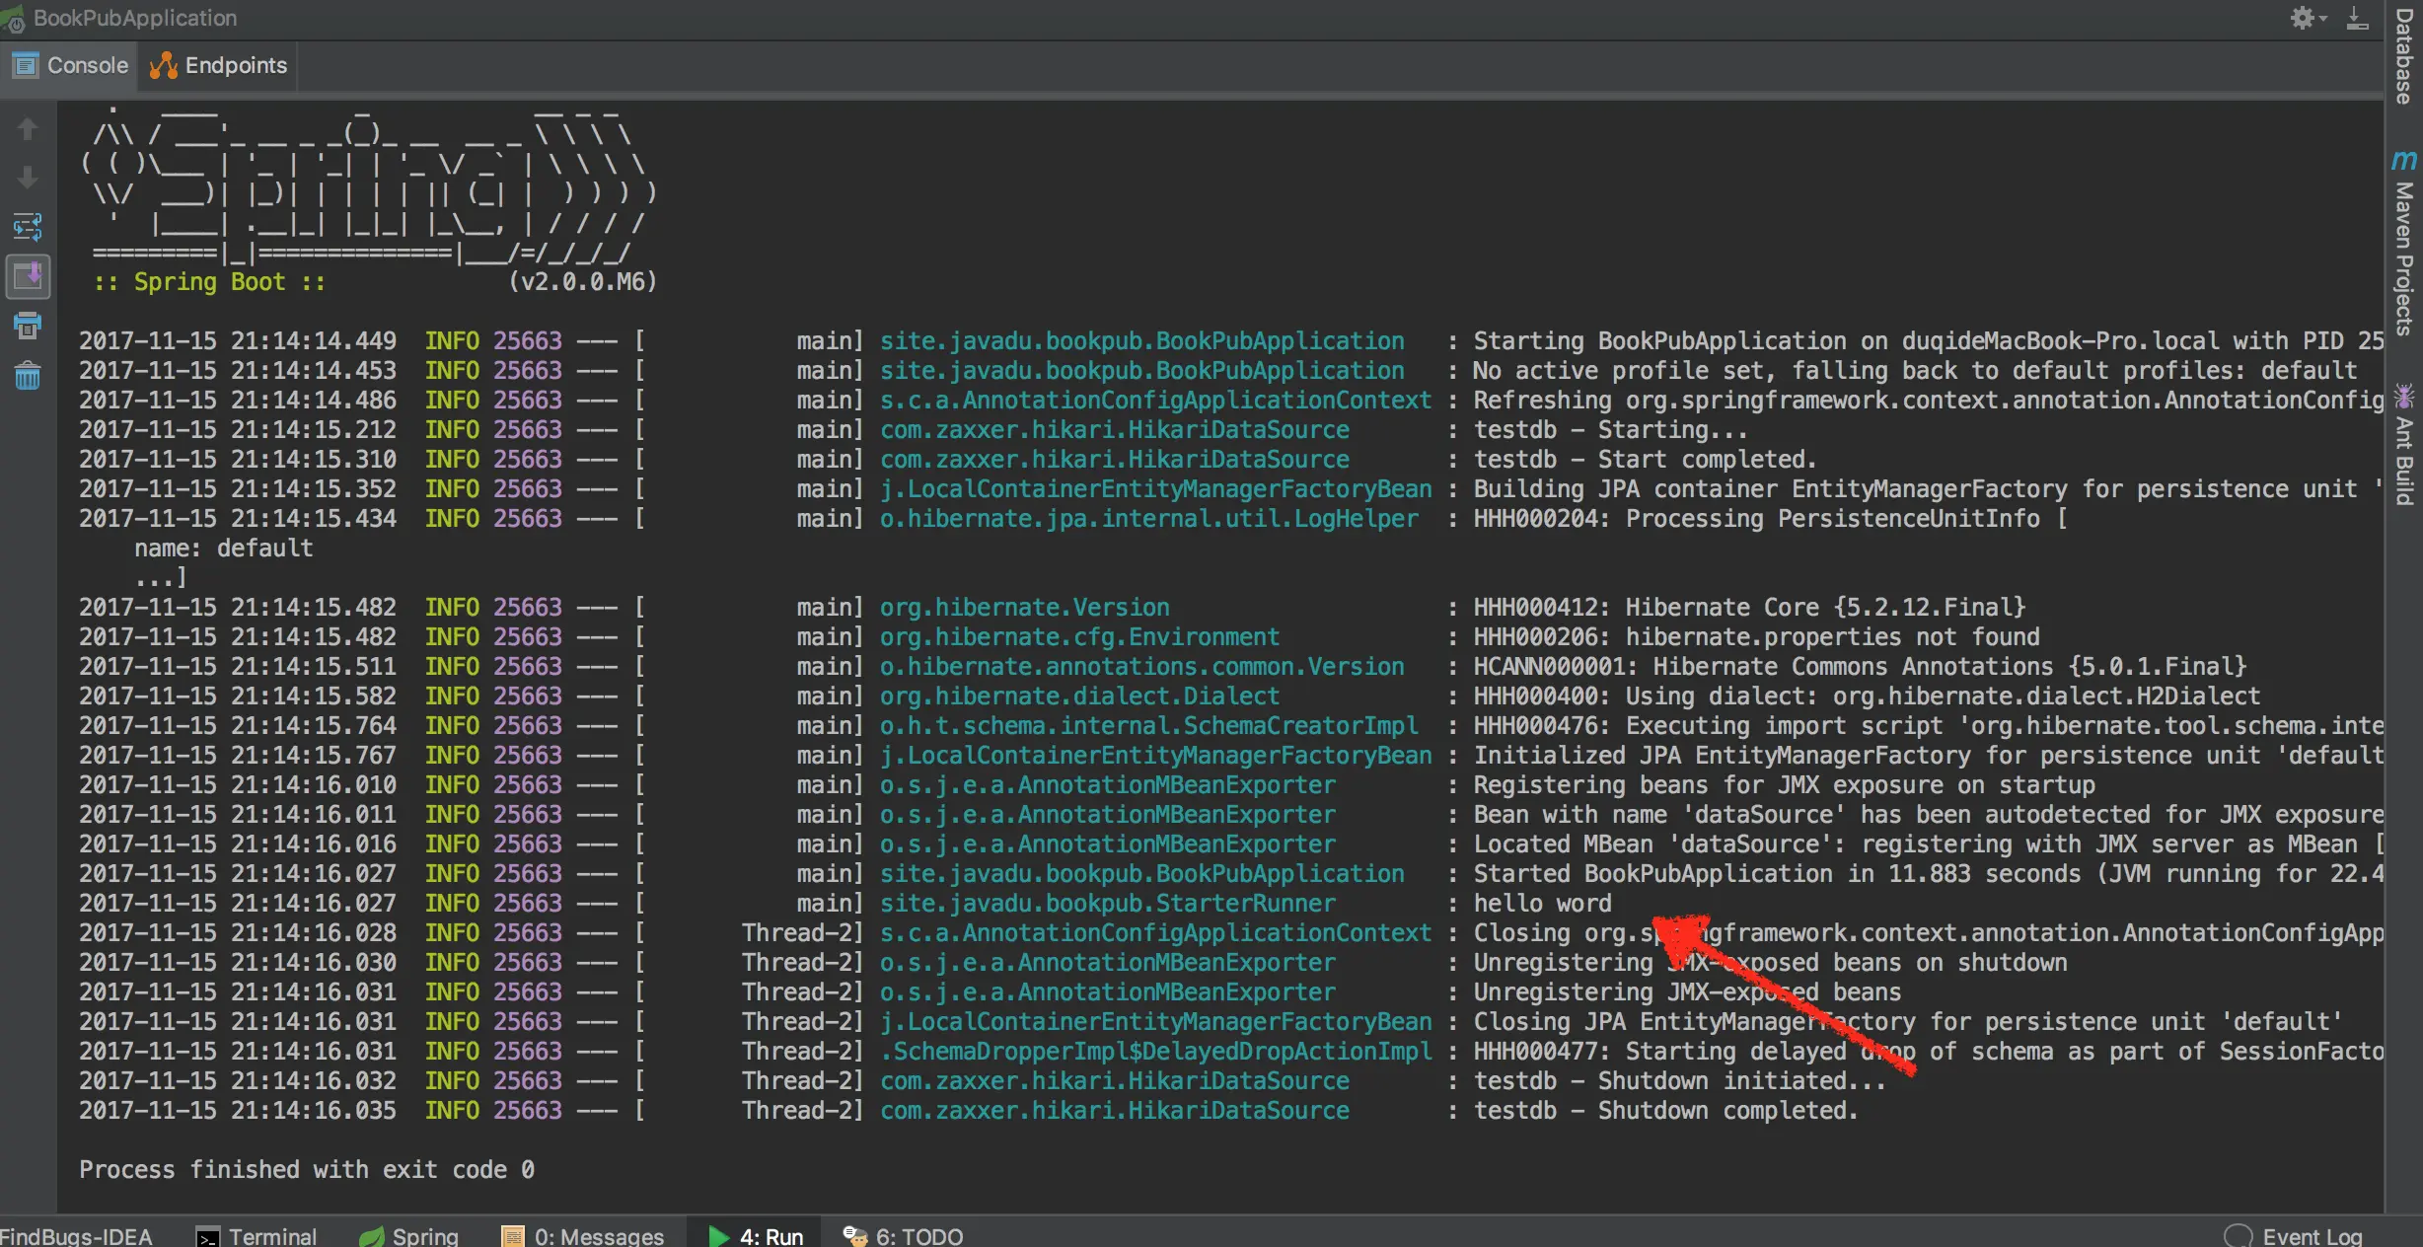Click the Down the Stack Trace arrow
Screen dimensions: 2423x1247
click(28, 178)
